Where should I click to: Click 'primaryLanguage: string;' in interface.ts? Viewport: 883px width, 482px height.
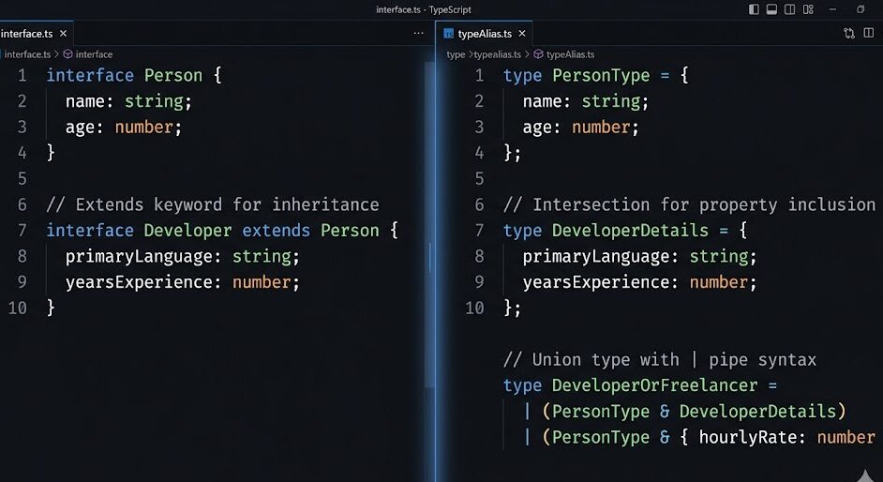pyautogui.click(x=183, y=256)
